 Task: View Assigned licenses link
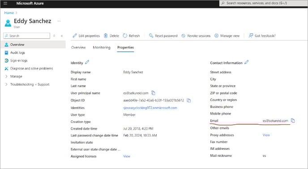(x=127, y=156)
